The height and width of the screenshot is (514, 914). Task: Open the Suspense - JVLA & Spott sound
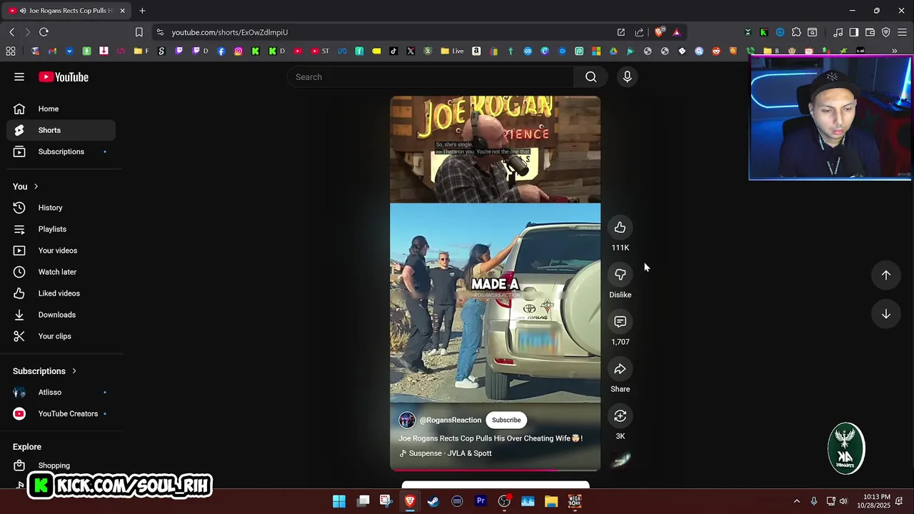446,453
